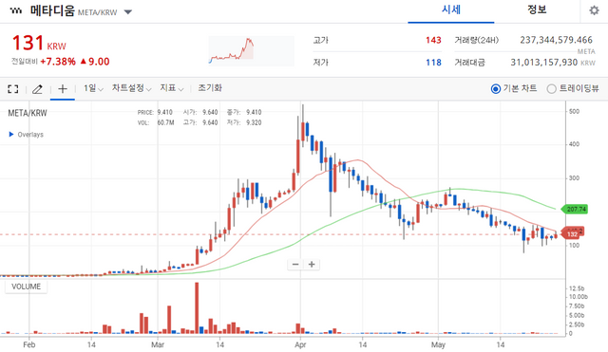This screenshot has width=608, height=352.
Task: Switch to the 시세 tab
Action: (451, 10)
